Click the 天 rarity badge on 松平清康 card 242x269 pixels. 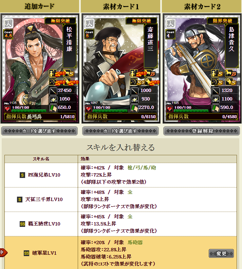(x=8, y=23)
